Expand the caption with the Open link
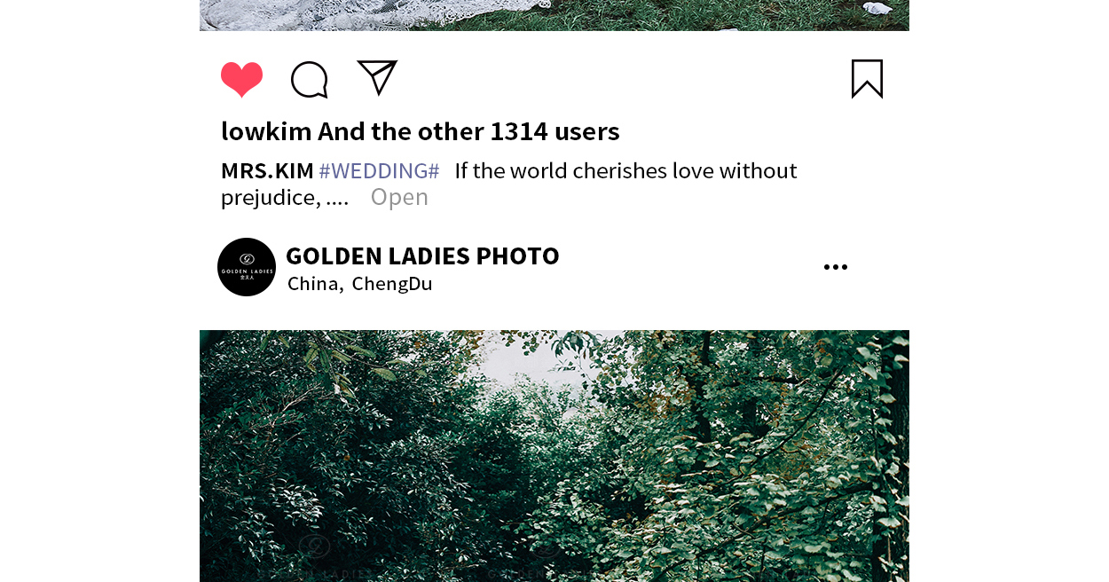This screenshot has height=582, width=1109. (x=399, y=197)
